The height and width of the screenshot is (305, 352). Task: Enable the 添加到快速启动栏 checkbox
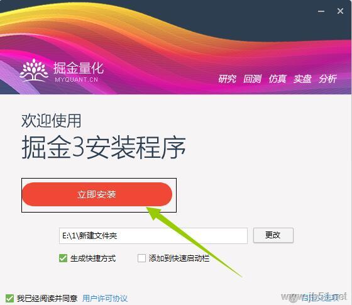pos(141,258)
